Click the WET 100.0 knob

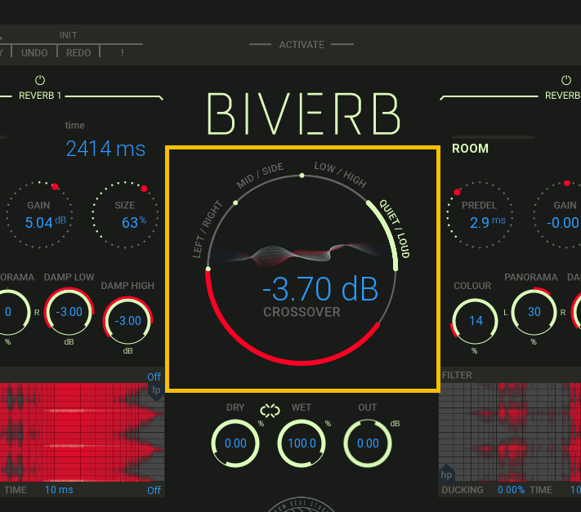point(302,443)
